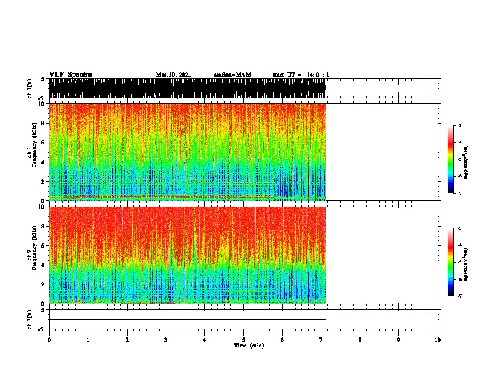Click the ch.2 color scale bar

[450, 262]
